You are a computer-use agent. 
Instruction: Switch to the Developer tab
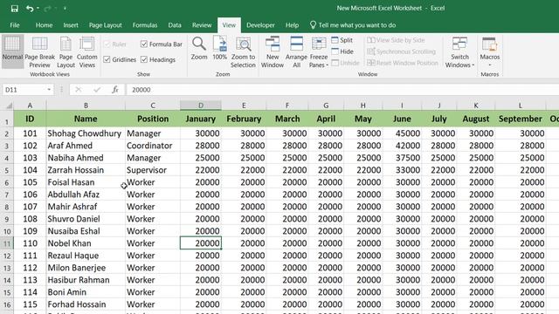[260, 25]
